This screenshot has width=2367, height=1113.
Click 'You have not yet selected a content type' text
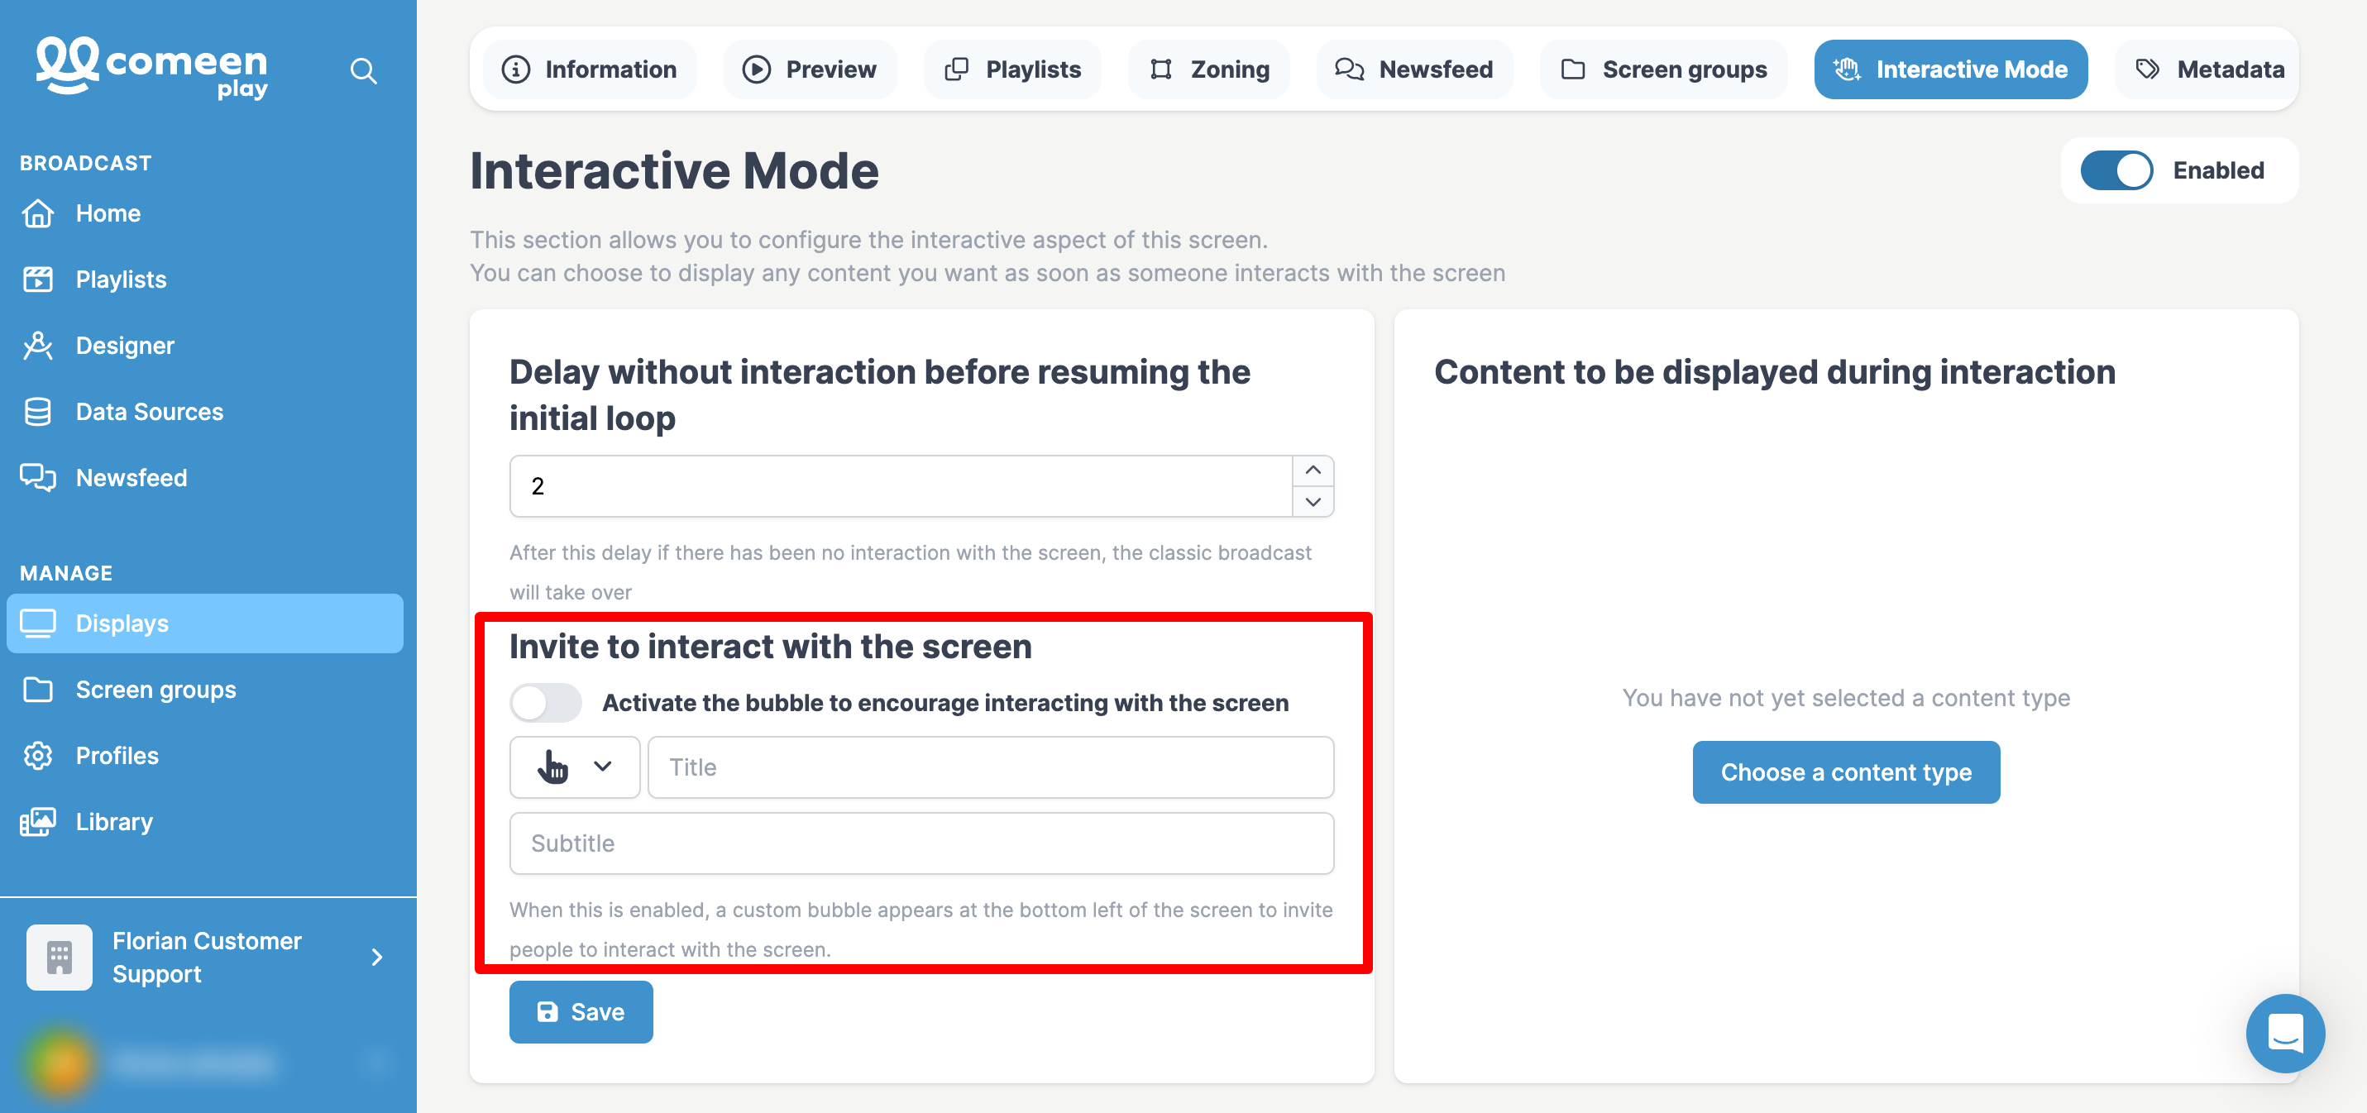click(x=1846, y=698)
